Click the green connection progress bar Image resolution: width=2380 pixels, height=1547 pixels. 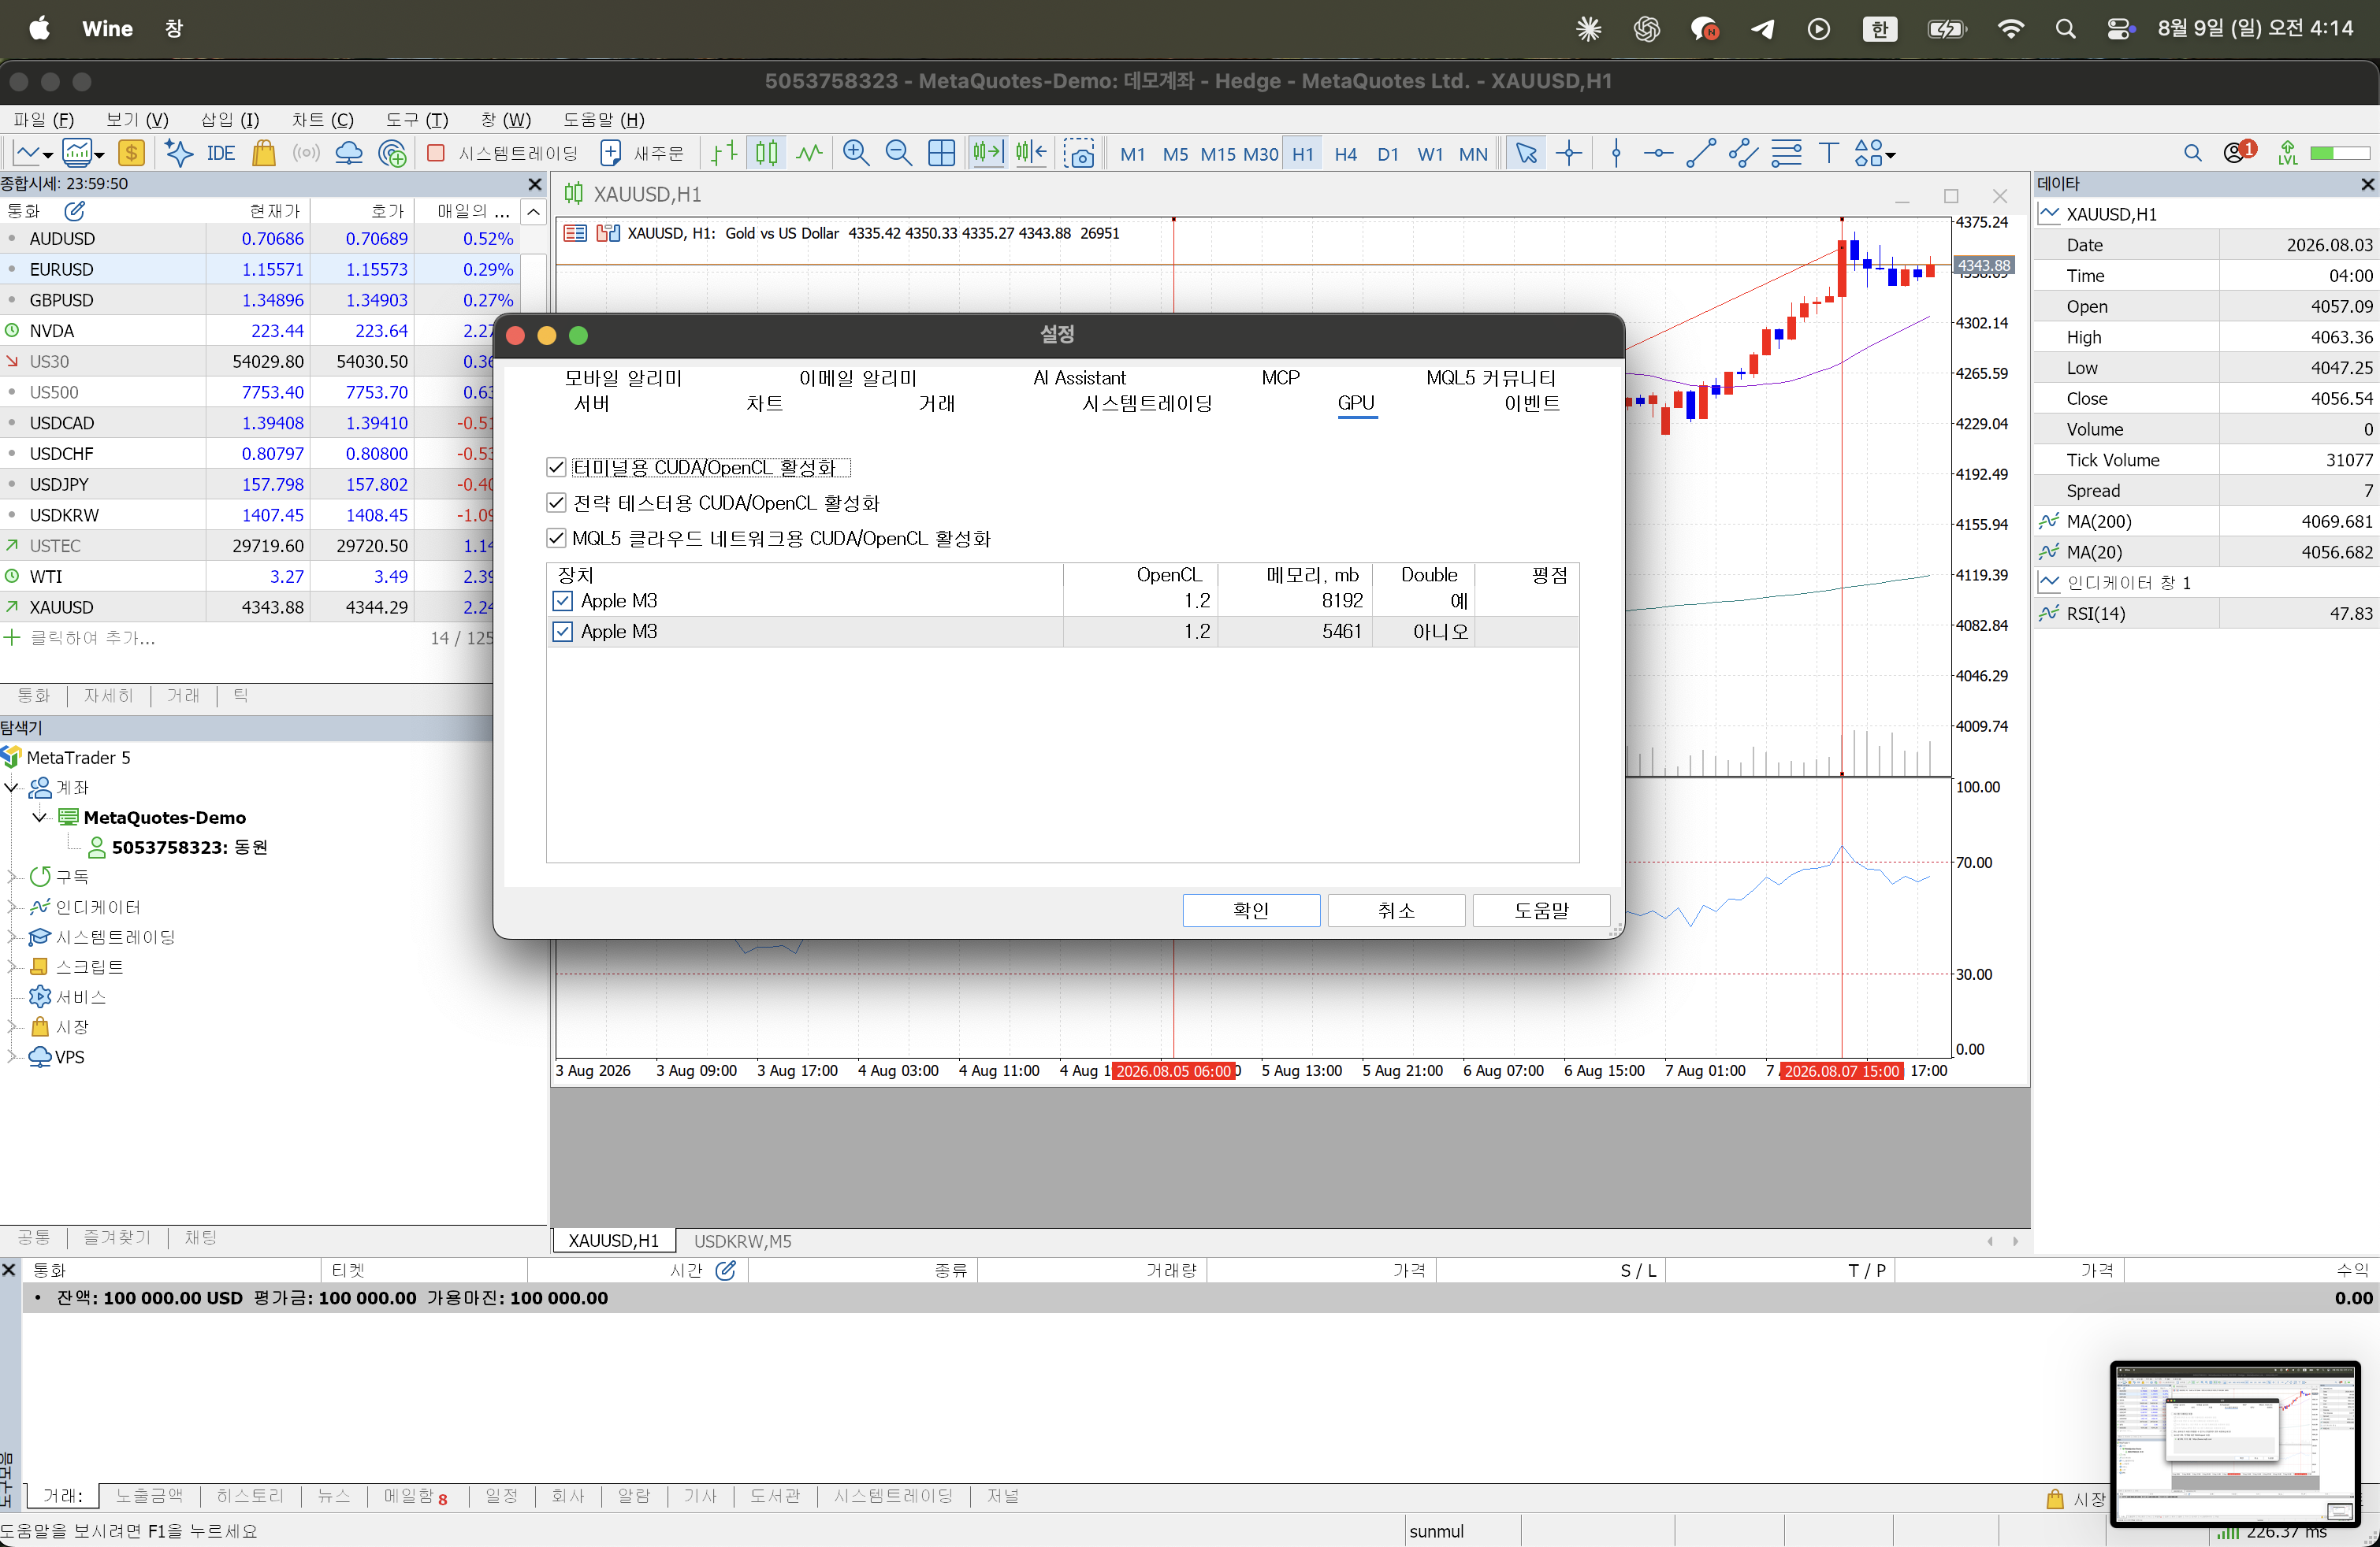tap(2340, 153)
